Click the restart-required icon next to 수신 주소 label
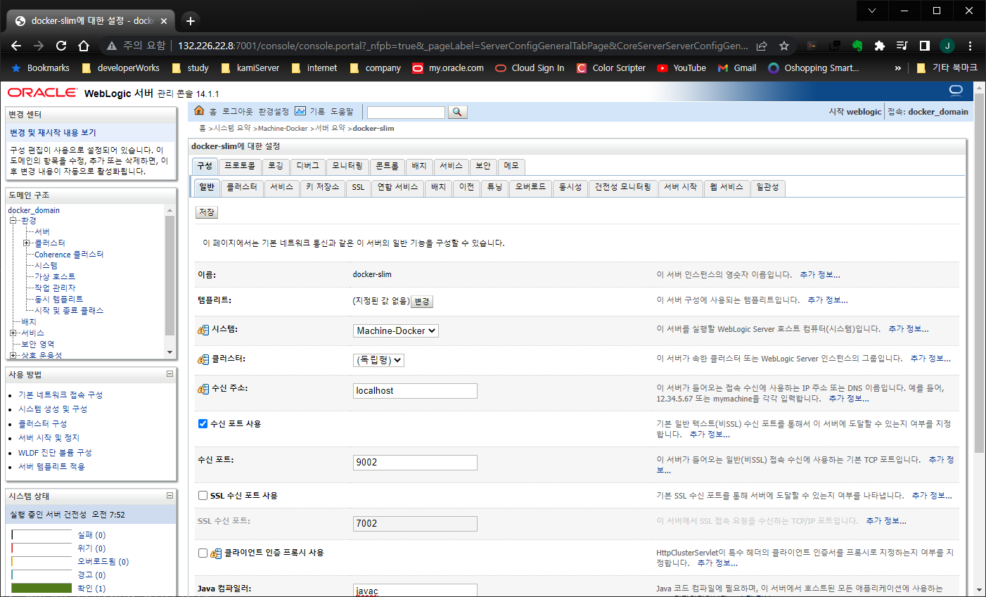The height and width of the screenshot is (597, 986). coord(203,389)
